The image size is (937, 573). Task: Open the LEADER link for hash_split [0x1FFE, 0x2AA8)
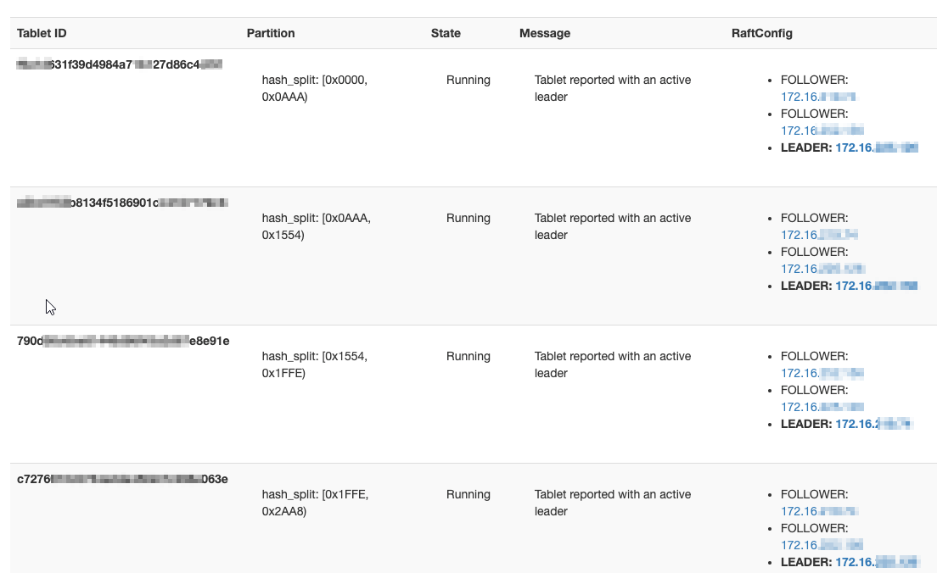876,561
